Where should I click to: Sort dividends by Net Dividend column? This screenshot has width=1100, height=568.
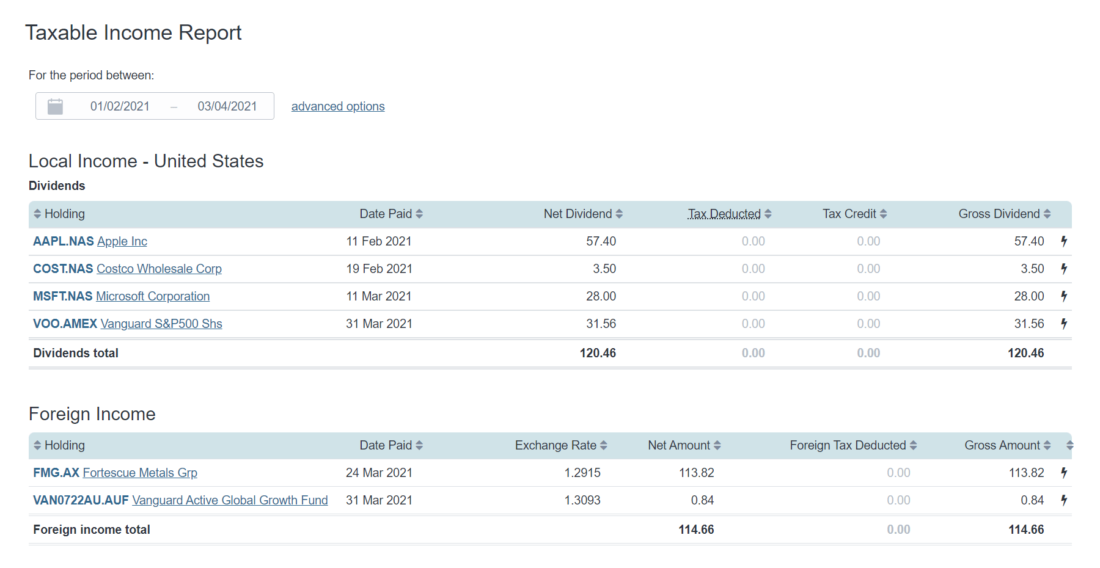583,214
